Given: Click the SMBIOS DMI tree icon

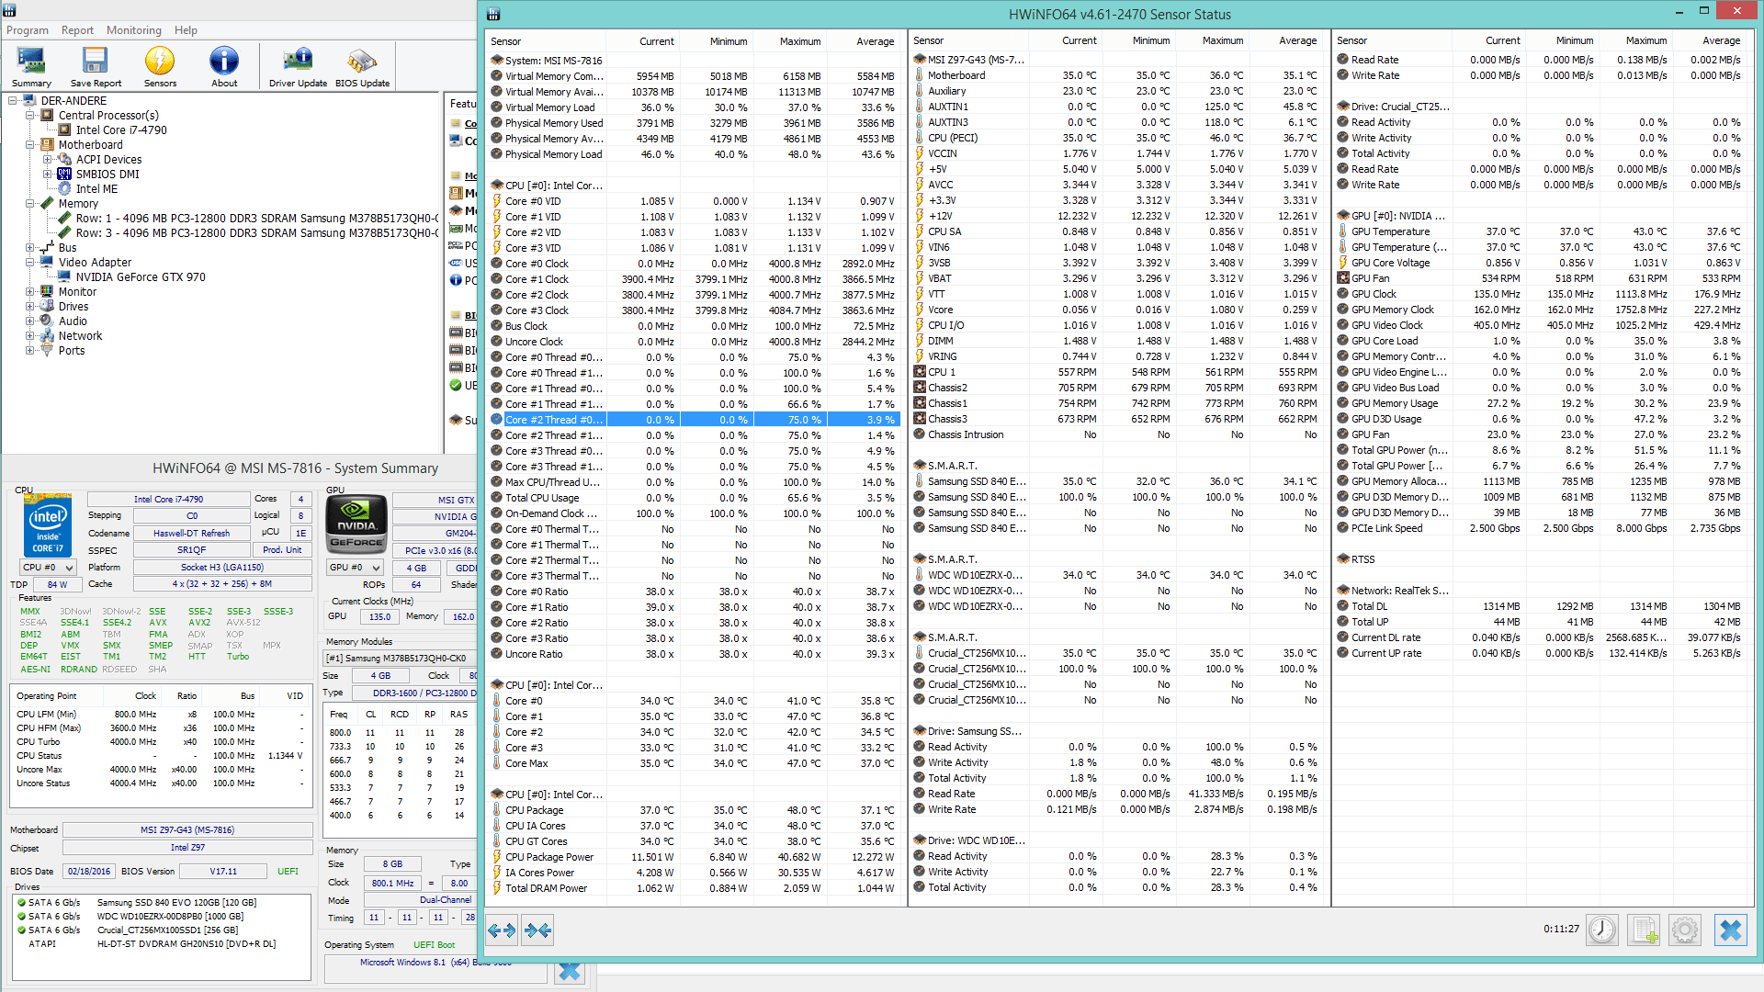Looking at the screenshot, I should (x=64, y=174).
